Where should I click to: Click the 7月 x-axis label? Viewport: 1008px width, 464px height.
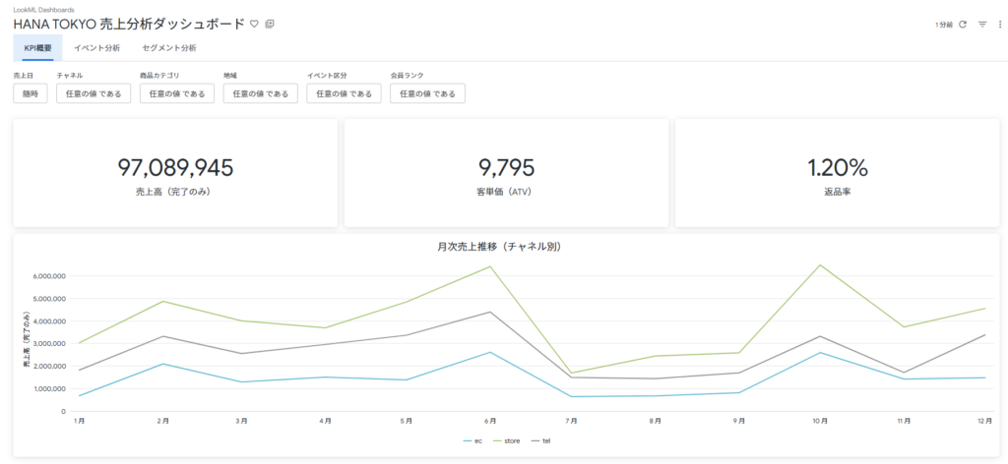click(x=572, y=421)
